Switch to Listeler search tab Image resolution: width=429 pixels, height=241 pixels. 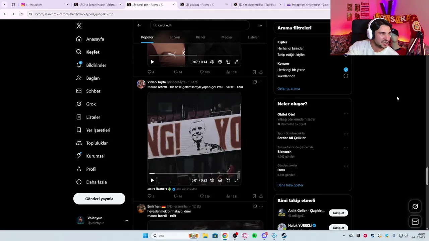pyautogui.click(x=253, y=37)
